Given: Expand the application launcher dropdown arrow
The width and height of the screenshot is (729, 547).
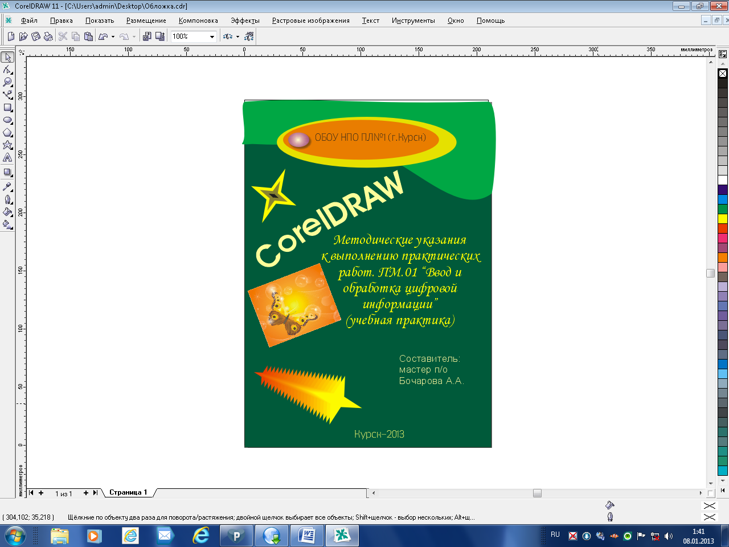Looking at the screenshot, I should (x=237, y=36).
